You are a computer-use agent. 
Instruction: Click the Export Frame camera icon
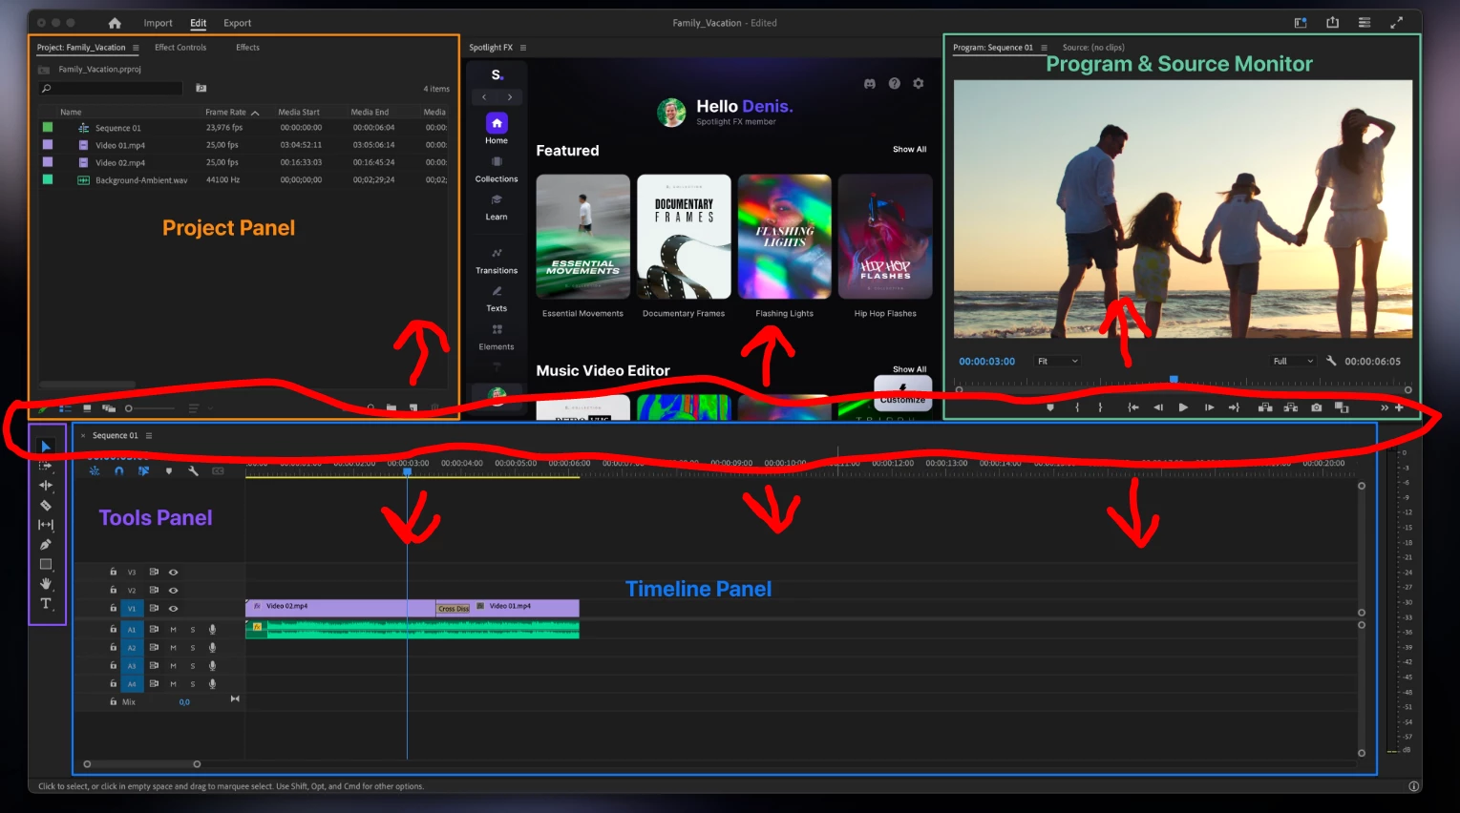coord(1317,407)
